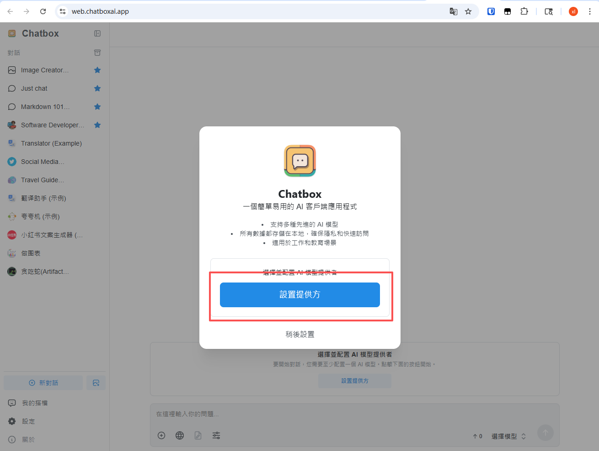Open the 做图表 conversation
599x451 pixels.
[x=54, y=253]
